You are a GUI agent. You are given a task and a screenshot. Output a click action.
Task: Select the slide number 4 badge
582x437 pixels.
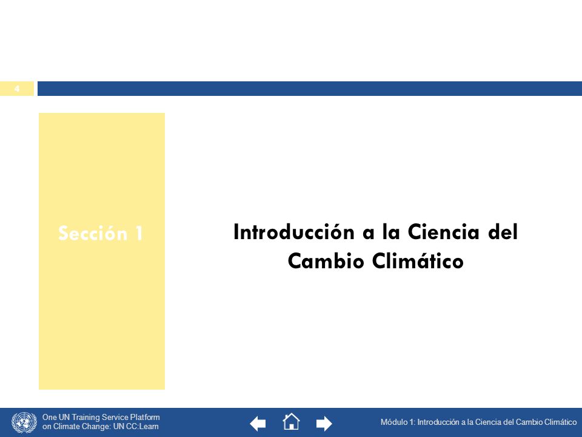point(17,89)
